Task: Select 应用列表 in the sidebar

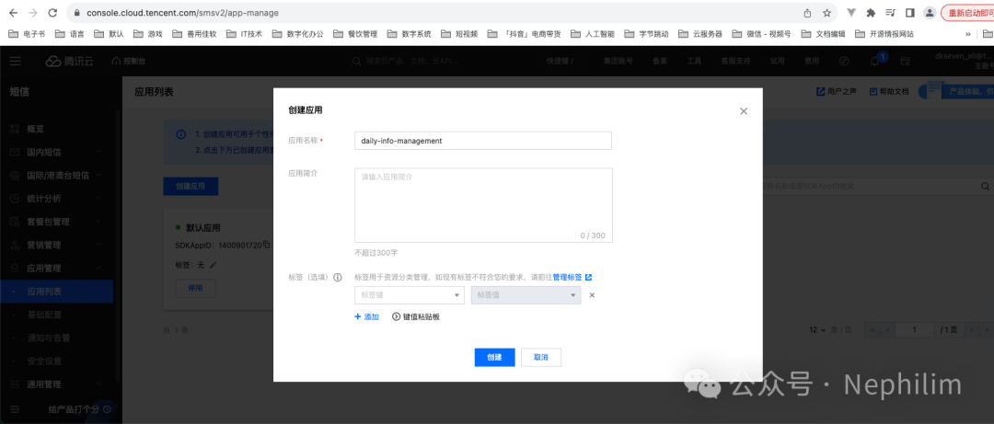Action: pyautogui.click(x=57, y=292)
